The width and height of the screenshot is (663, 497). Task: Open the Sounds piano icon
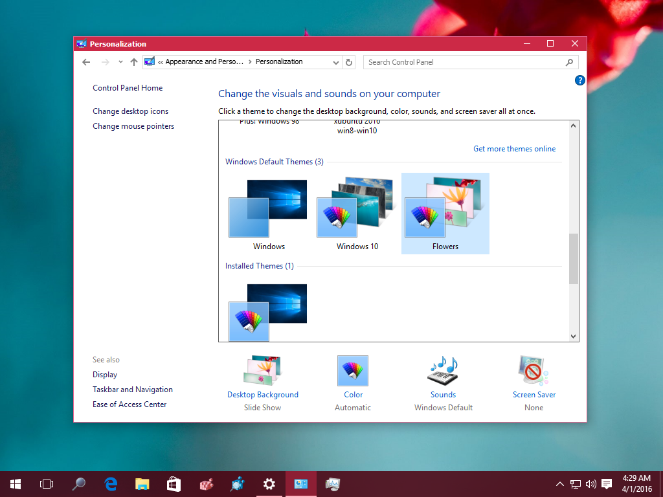pyautogui.click(x=443, y=371)
